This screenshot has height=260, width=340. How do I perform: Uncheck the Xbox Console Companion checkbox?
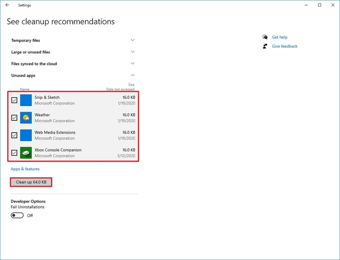14,153
